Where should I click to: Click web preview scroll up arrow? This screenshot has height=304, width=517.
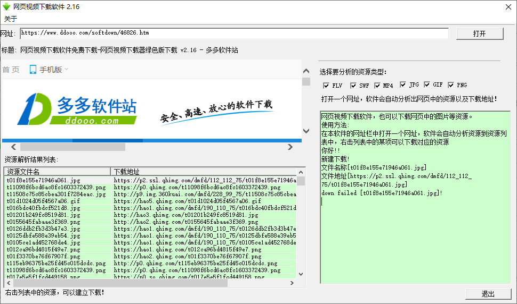[306, 71]
